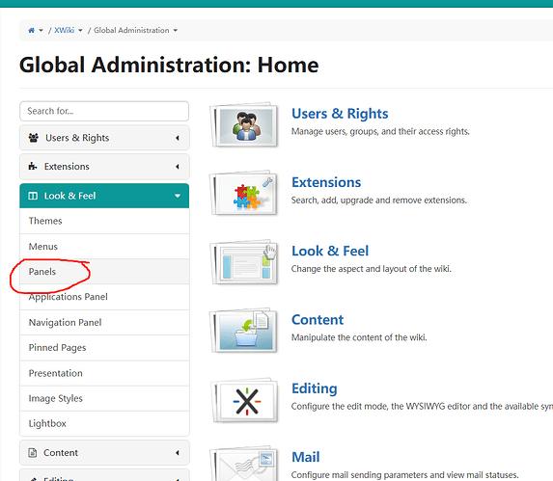Click the users group icon in sidebar
Image resolution: width=553 pixels, height=481 pixels.
coord(34,138)
